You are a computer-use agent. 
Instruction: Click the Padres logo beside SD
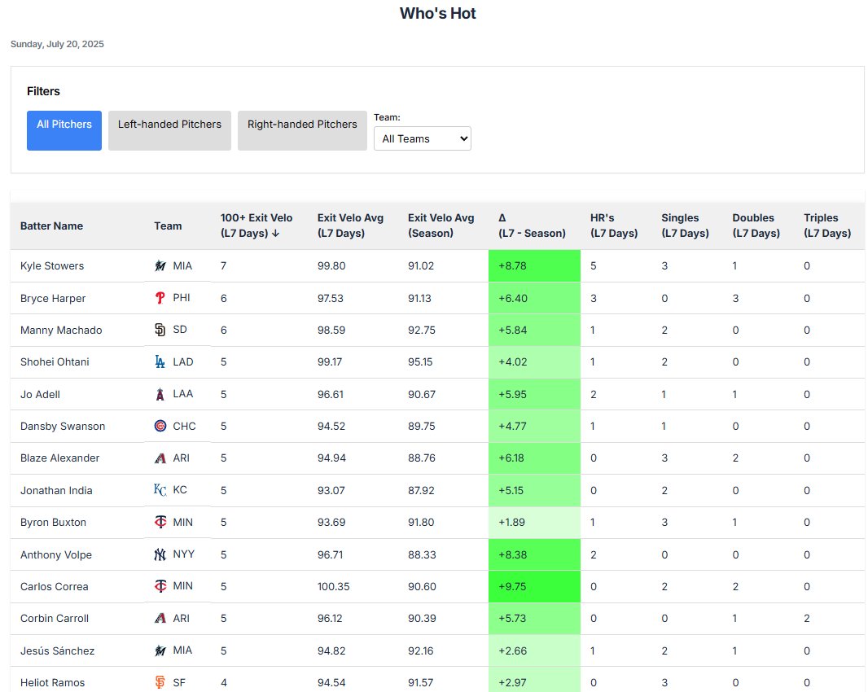tap(160, 330)
